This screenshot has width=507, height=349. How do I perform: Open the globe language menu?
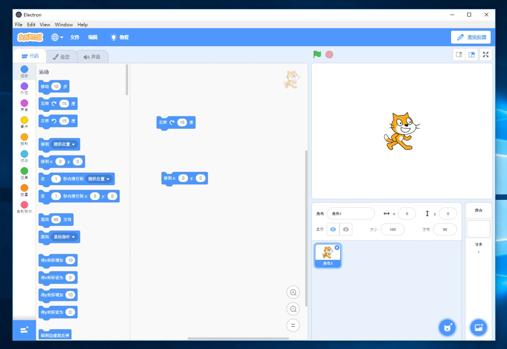tap(57, 37)
